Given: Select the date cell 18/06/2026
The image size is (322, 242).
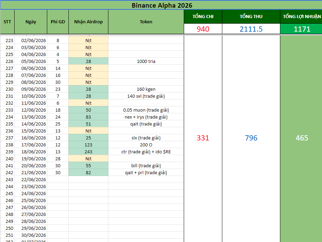Looking at the screenshot, I should [31, 152].
